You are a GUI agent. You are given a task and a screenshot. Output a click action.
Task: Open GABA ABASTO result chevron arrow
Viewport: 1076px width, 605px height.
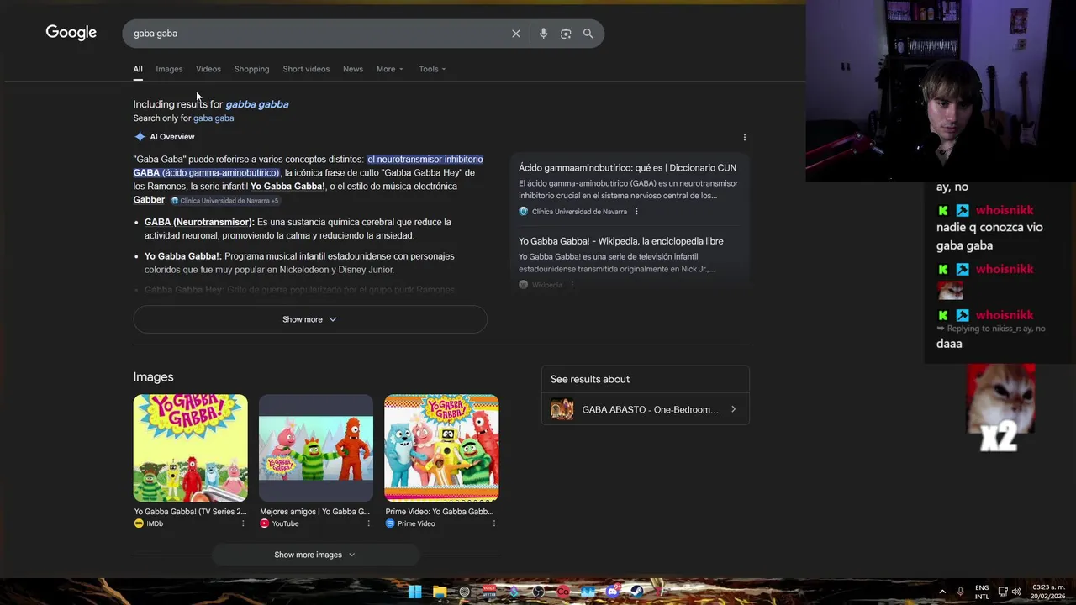click(x=733, y=409)
